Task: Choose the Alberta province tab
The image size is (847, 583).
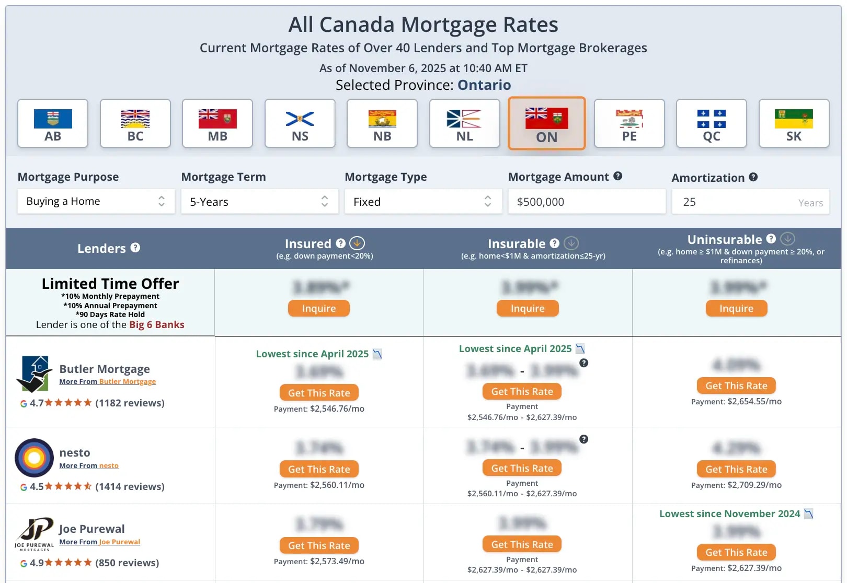Action: tap(53, 124)
